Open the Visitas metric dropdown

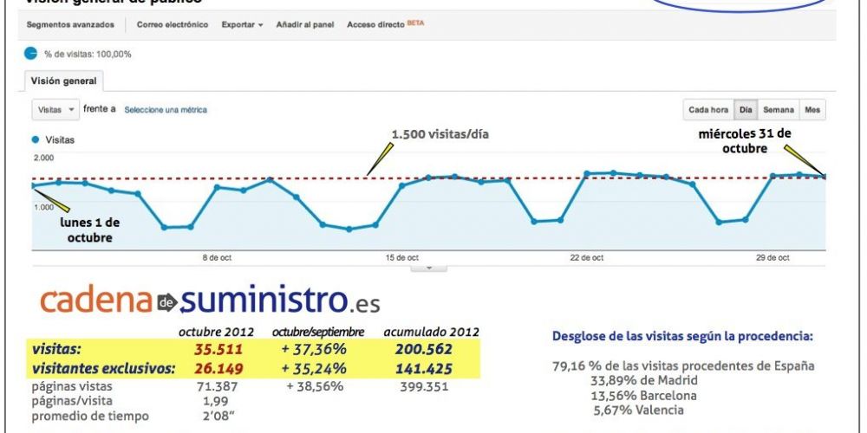point(55,110)
